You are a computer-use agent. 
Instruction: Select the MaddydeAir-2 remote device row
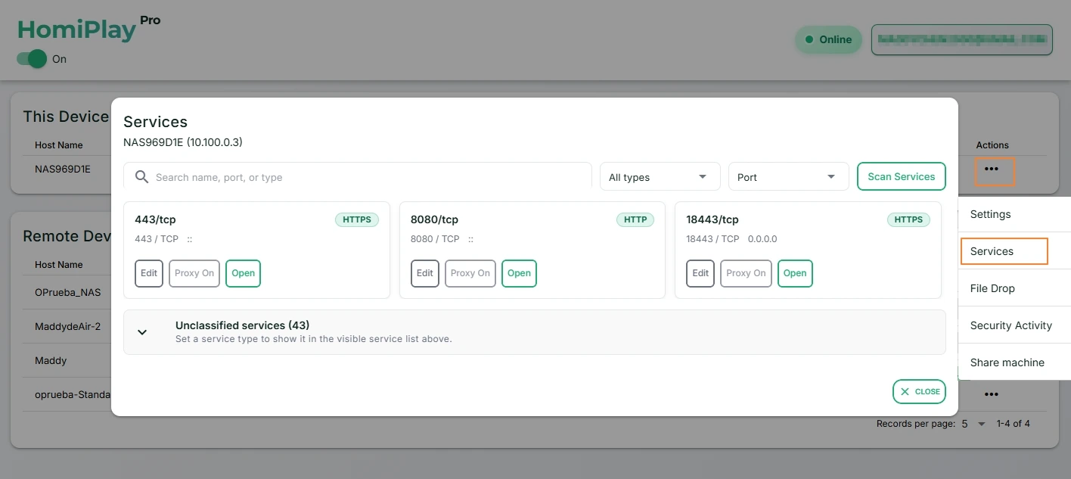tap(67, 326)
